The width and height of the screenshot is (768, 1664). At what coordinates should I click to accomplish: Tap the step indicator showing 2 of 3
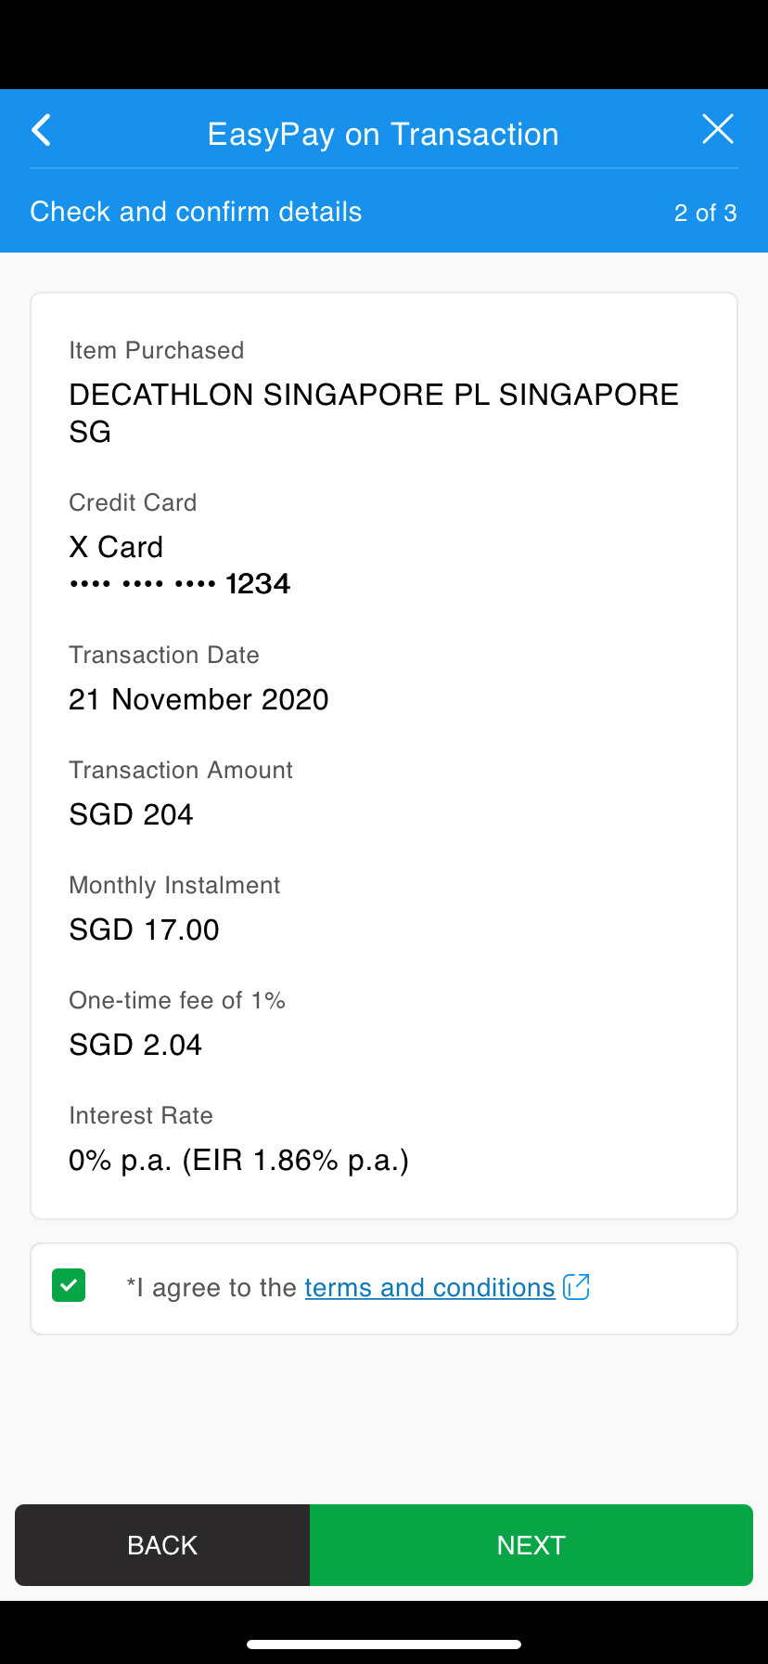pos(705,213)
